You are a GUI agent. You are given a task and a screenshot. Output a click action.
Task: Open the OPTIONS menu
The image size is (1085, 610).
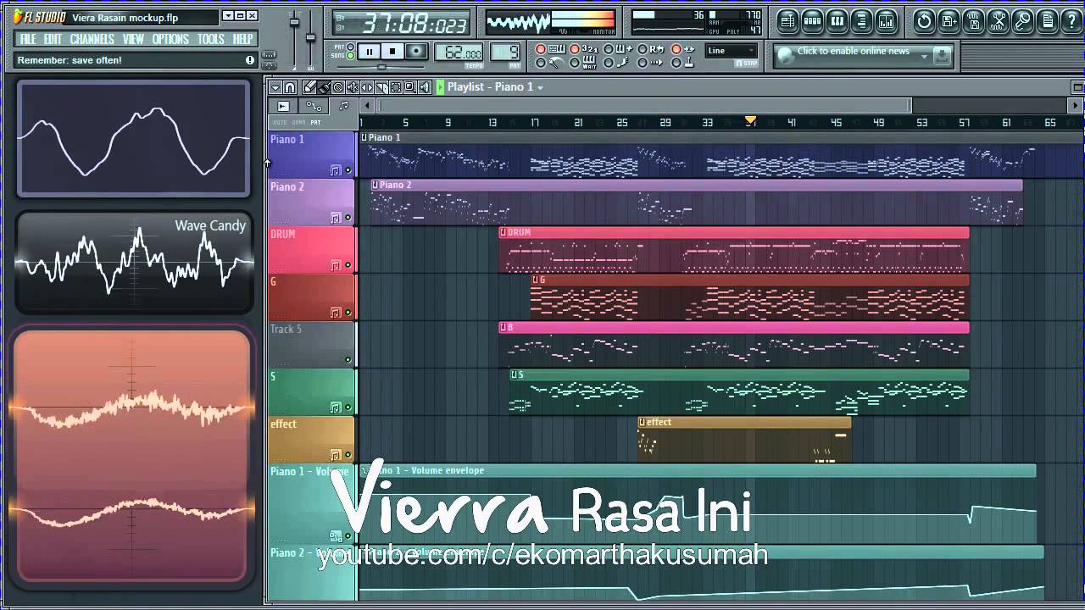171,39
